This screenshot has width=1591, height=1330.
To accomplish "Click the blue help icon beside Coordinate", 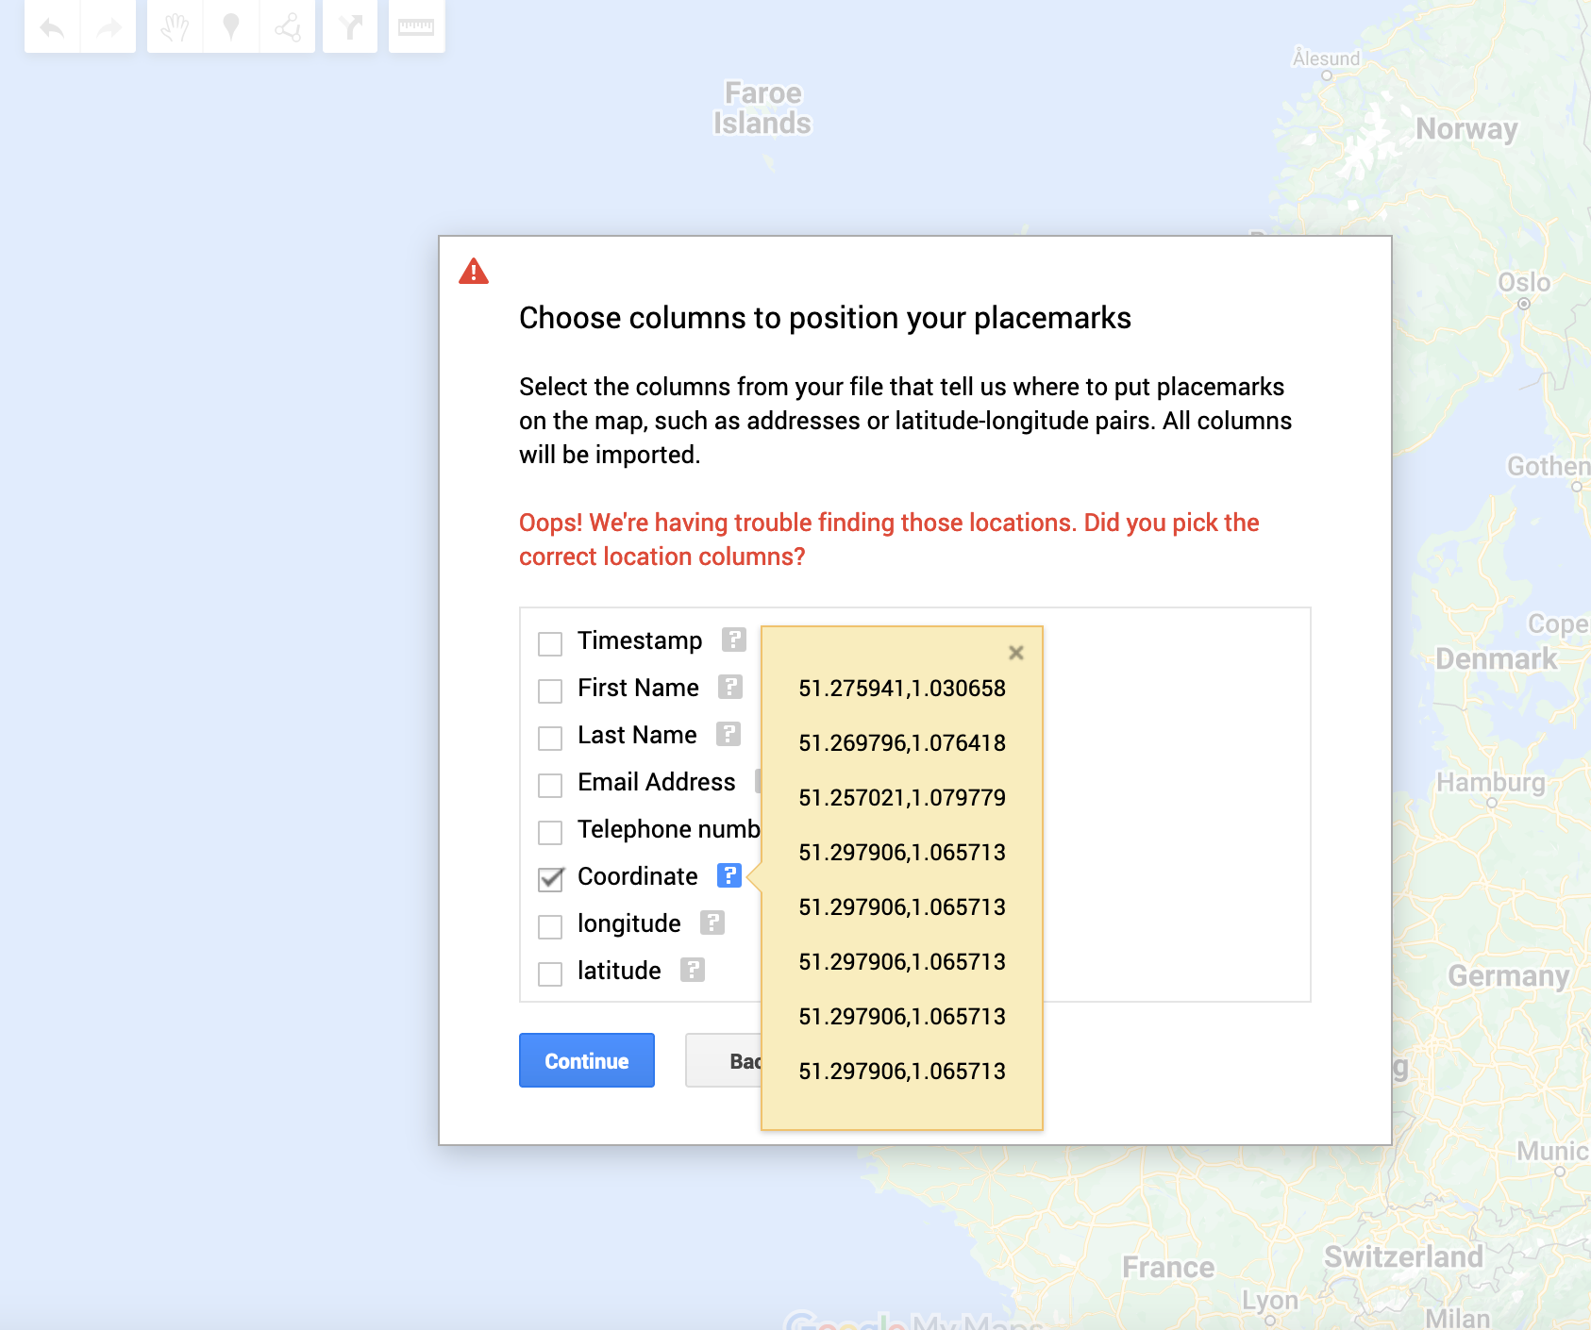I will tap(729, 875).
